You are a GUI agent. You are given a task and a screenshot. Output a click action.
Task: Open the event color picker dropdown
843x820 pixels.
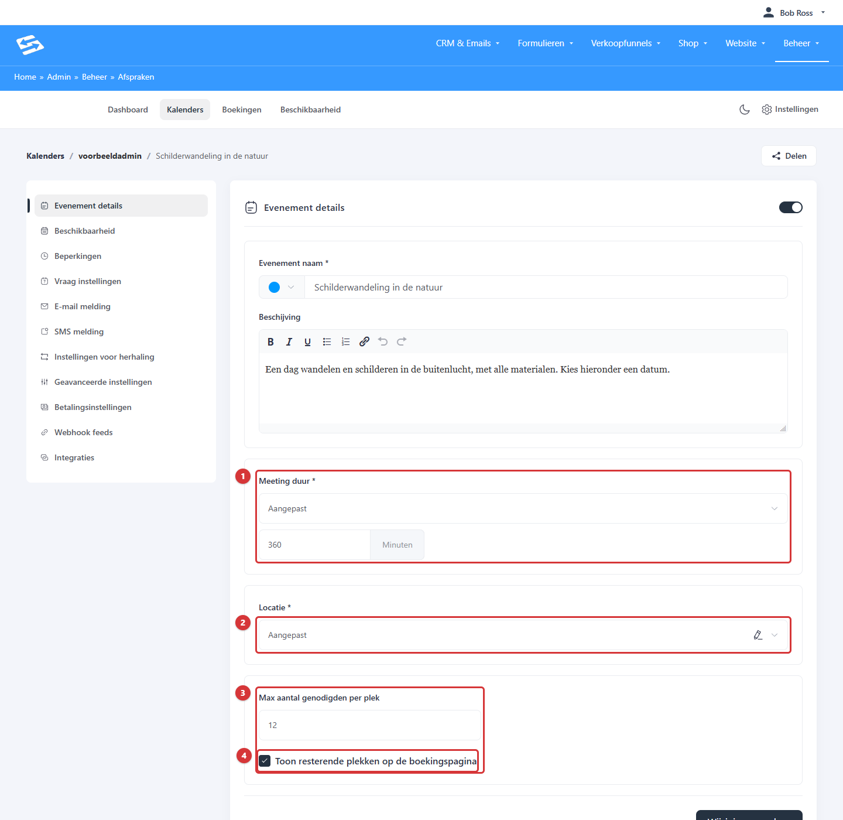tap(282, 287)
